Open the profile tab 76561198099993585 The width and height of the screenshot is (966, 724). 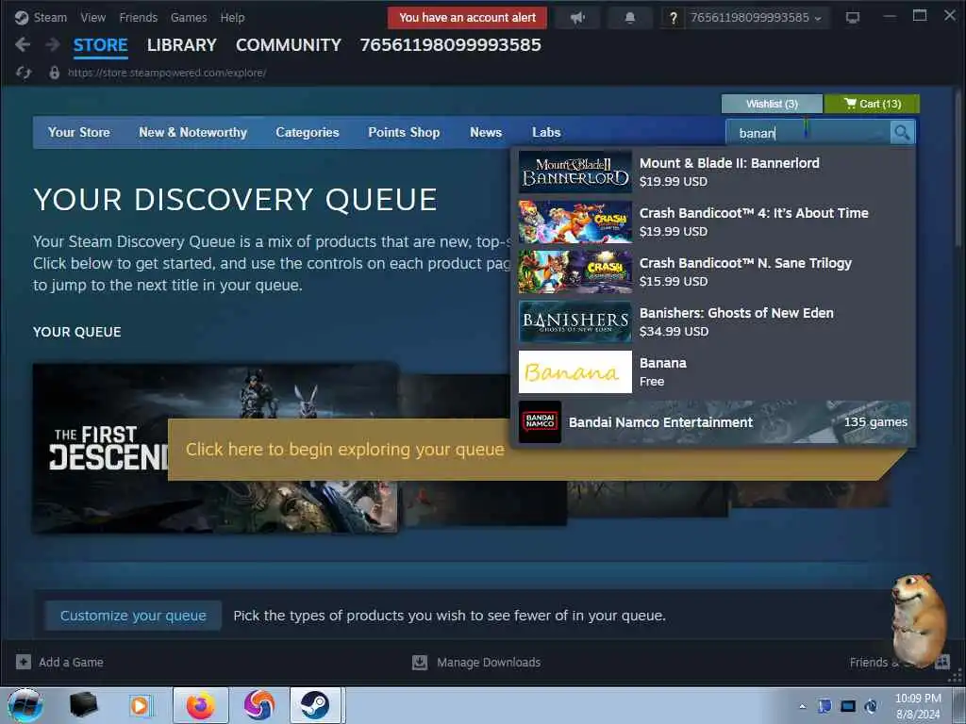point(450,45)
